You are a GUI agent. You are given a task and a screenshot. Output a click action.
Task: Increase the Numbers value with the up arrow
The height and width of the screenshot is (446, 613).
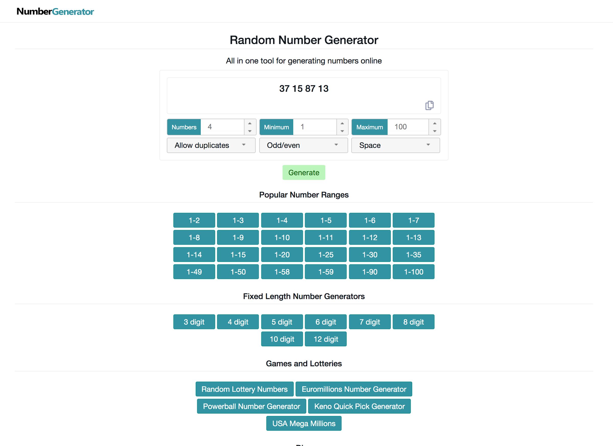(250, 123)
